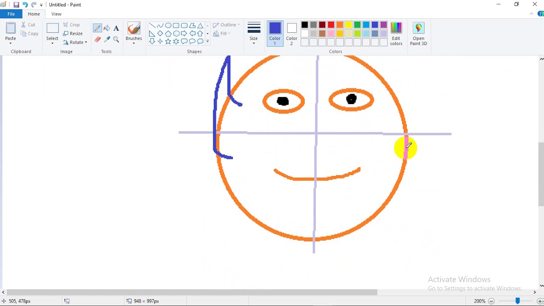The height and width of the screenshot is (306, 544).
Task: Activate Color 1 selector
Action: pos(275,33)
